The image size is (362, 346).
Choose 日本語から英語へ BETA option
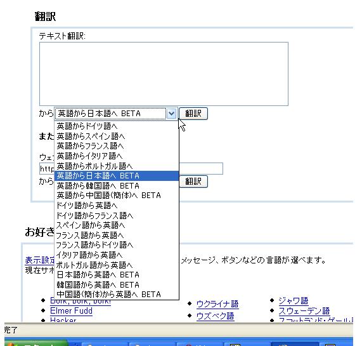click(117, 275)
